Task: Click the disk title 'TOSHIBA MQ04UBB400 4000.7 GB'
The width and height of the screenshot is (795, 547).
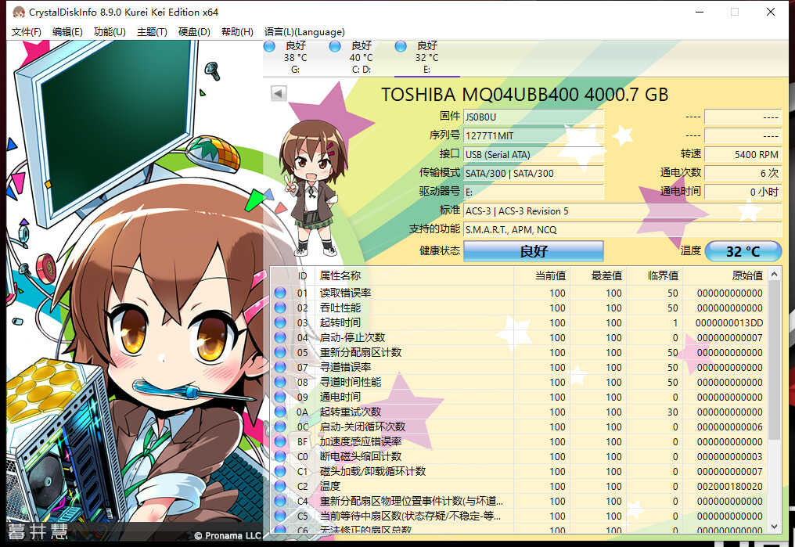Action: (x=525, y=95)
